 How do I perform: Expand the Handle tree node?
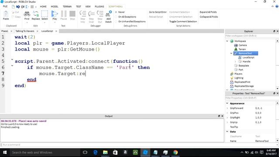click(x=235, y=61)
